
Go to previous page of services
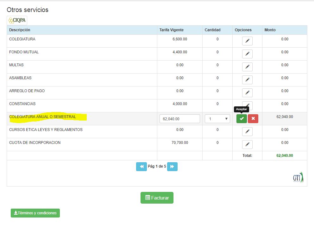pos(141,167)
